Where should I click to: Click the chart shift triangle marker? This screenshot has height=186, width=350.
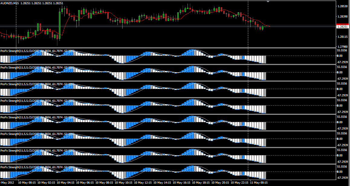[x=268, y=2]
